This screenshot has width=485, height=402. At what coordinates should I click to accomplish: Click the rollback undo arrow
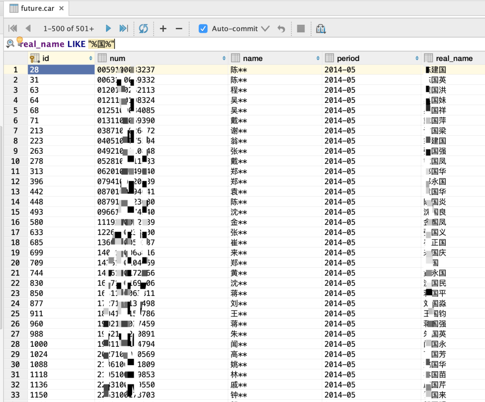click(281, 29)
